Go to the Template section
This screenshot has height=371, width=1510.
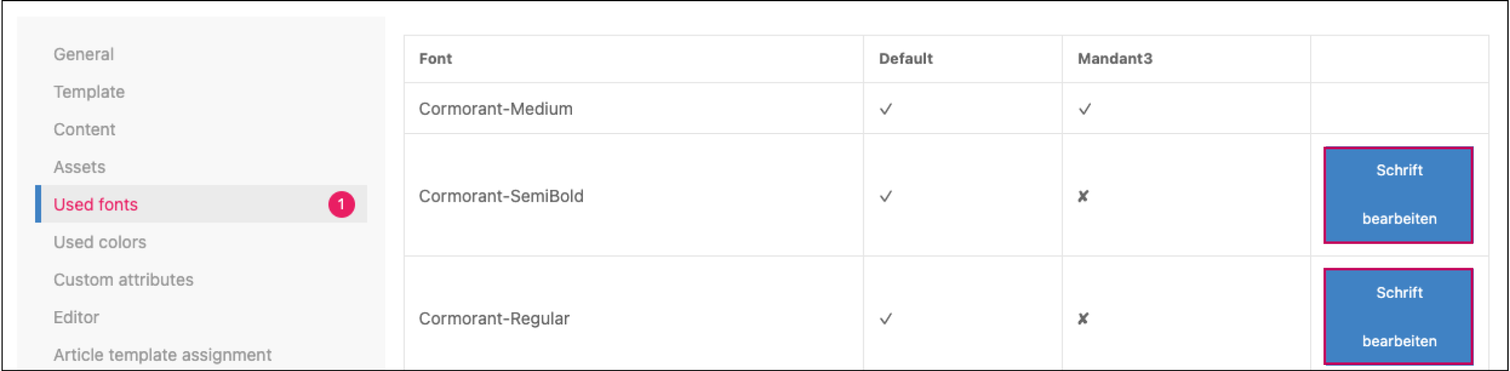click(x=89, y=92)
